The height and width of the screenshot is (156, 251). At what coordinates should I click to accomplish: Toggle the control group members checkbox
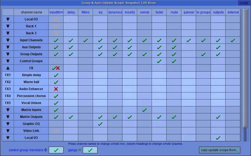point(56,150)
